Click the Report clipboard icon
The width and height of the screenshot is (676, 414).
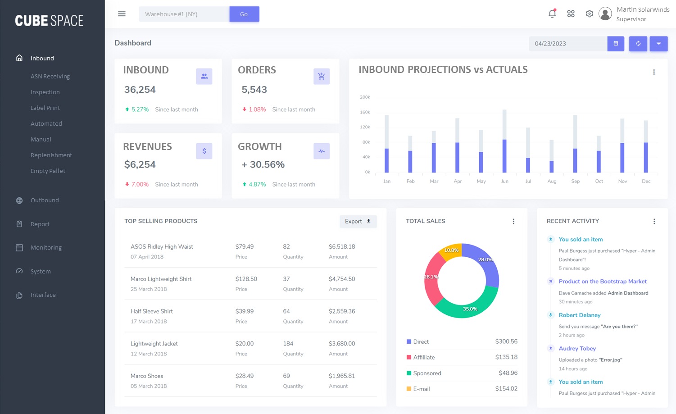pyautogui.click(x=19, y=224)
